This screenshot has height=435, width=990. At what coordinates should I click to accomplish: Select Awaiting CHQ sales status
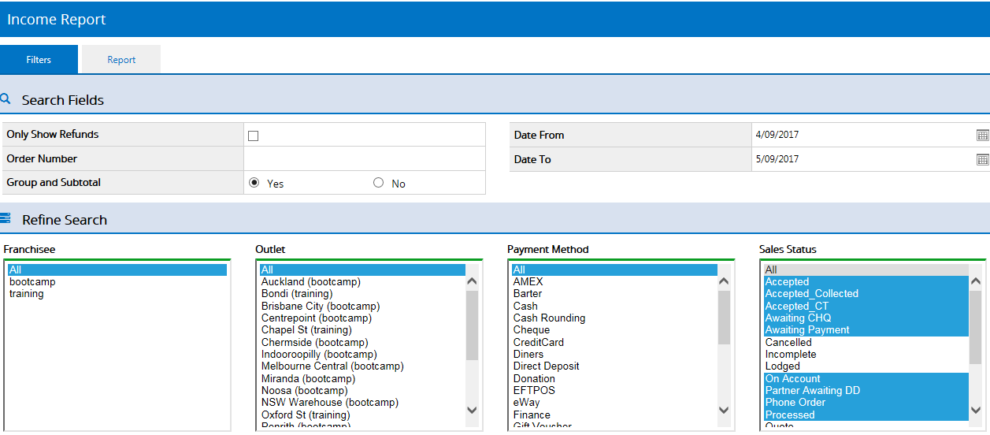pyautogui.click(x=866, y=318)
